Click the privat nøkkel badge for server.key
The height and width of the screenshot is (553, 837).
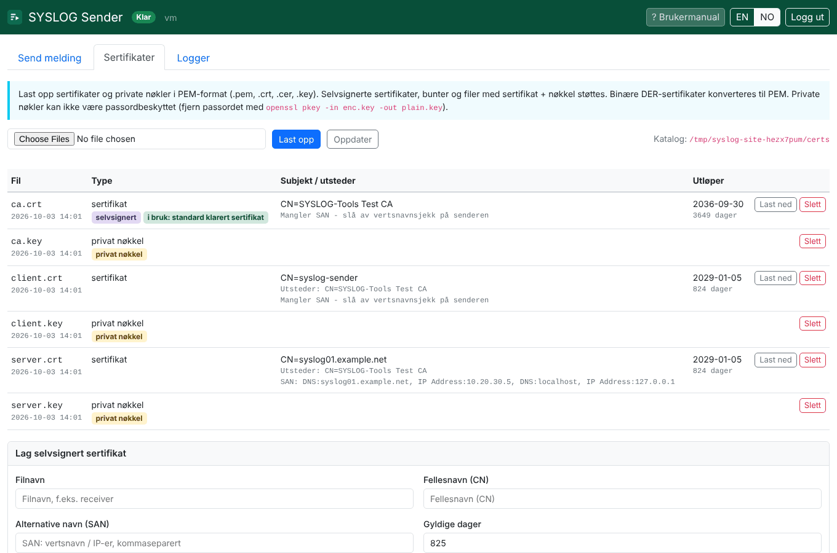click(x=119, y=418)
